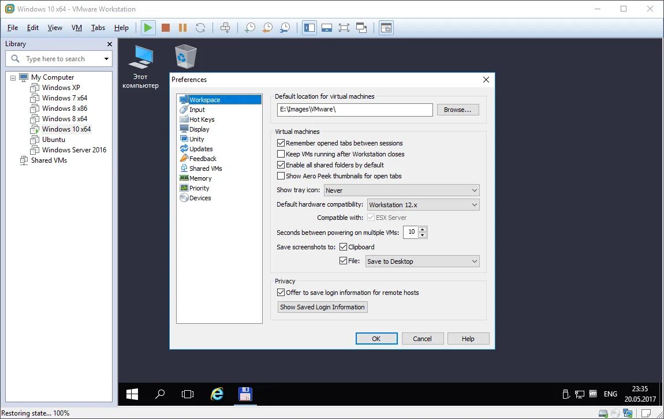The width and height of the screenshot is (664, 419).
Task: Confirm preferences with OK button
Action: (376, 339)
